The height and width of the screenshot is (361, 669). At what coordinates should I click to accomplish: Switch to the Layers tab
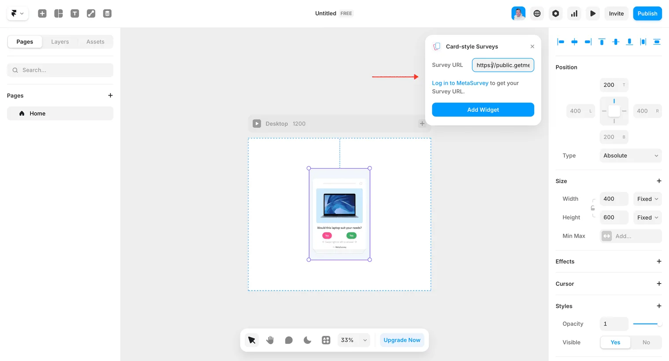click(60, 42)
